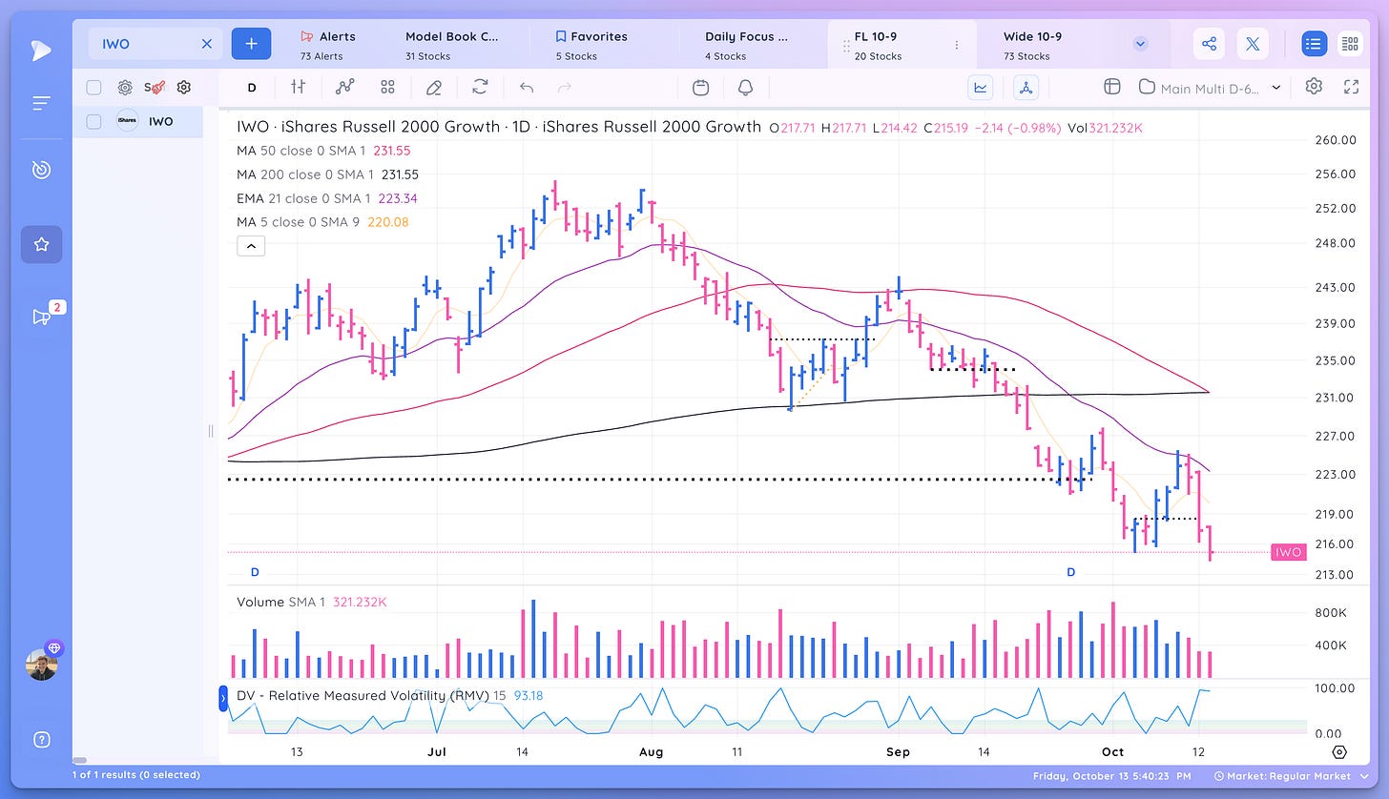
Task: Open the D timeframe selector
Action: pyautogui.click(x=252, y=87)
